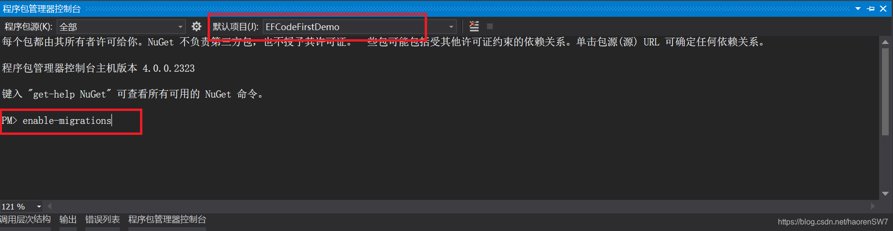Close the Package Manager Console panel
This screenshot has width=893, height=231.
pos(883,9)
